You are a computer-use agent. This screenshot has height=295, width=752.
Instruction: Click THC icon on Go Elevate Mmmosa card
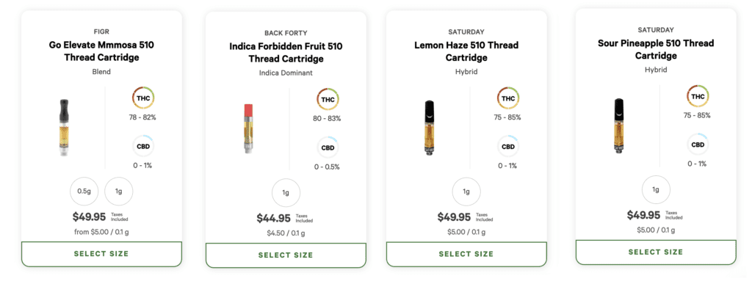click(x=144, y=97)
